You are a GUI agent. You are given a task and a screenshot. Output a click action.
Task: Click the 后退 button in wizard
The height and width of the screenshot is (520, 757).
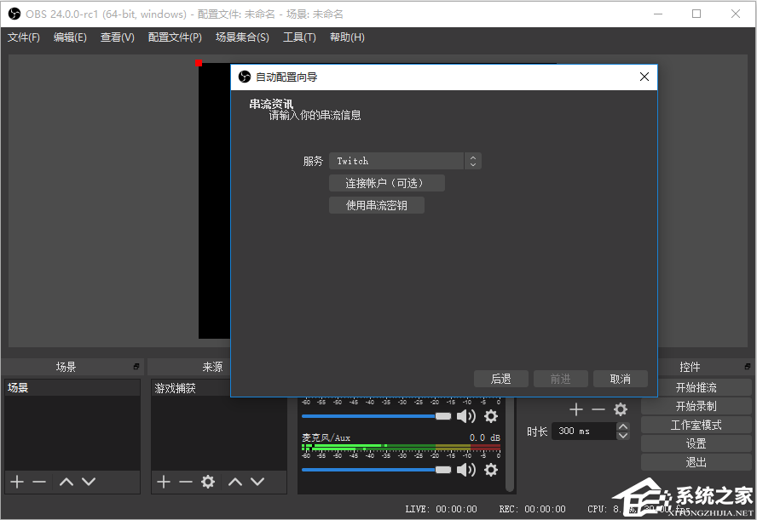[x=501, y=379]
